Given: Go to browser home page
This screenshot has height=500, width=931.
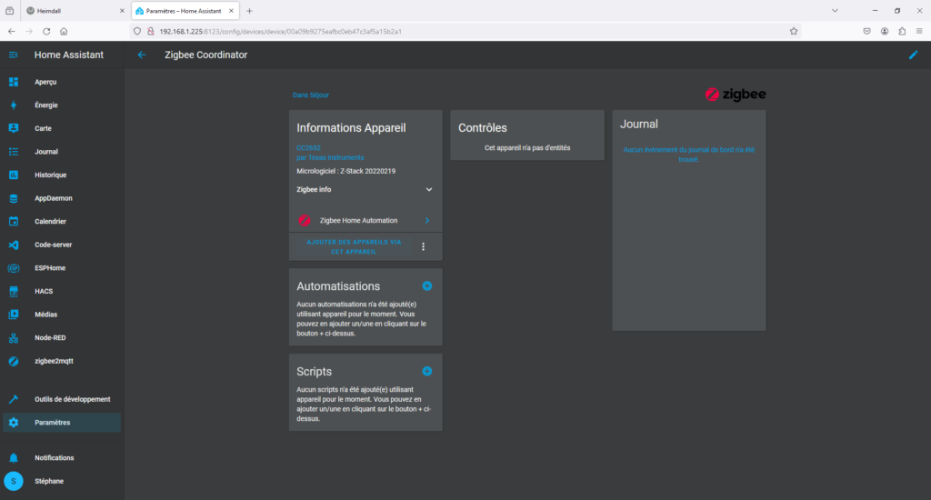Looking at the screenshot, I should tap(64, 32).
